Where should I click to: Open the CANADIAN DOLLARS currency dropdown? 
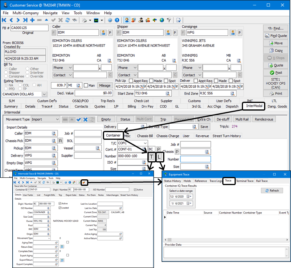[44, 94]
